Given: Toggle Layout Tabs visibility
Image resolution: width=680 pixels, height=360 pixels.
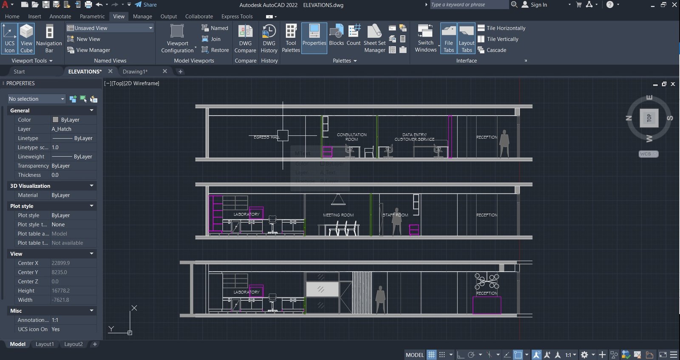Looking at the screenshot, I should tap(467, 39).
